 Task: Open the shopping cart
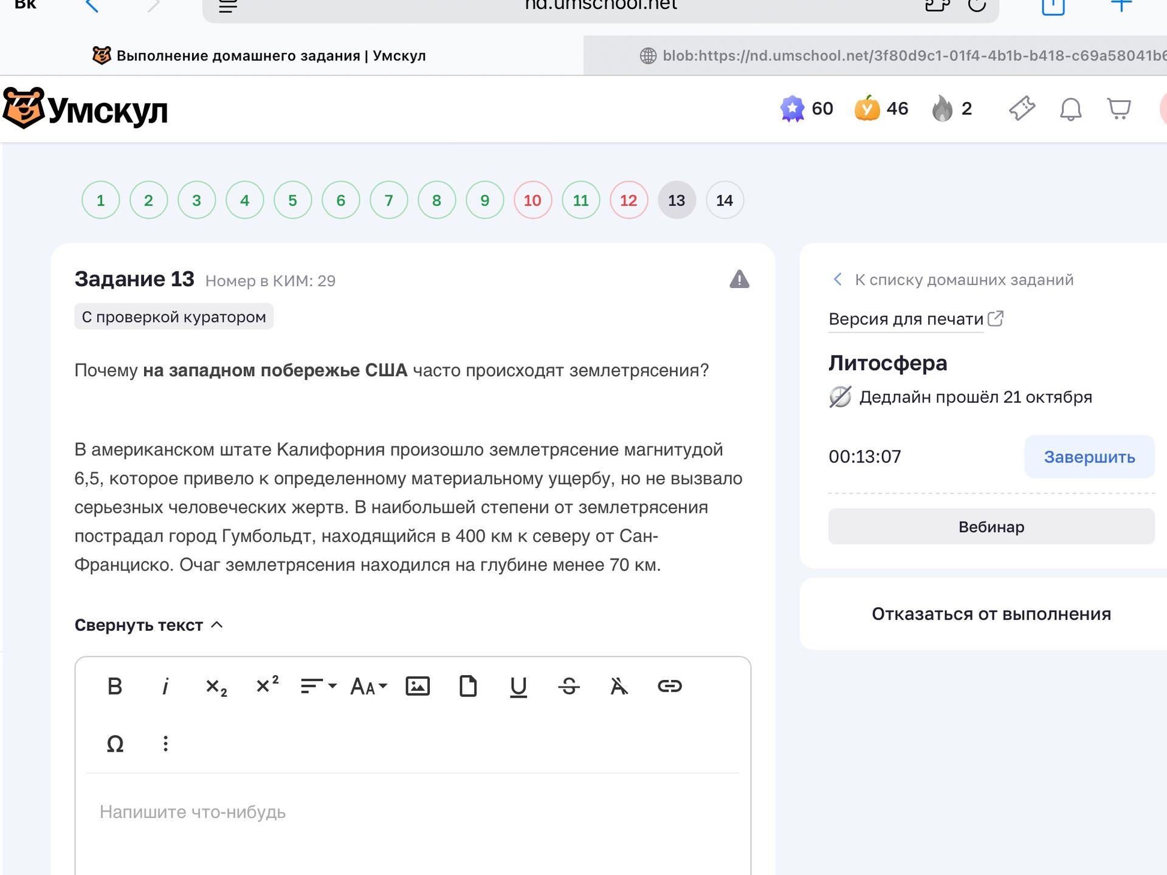(1118, 109)
